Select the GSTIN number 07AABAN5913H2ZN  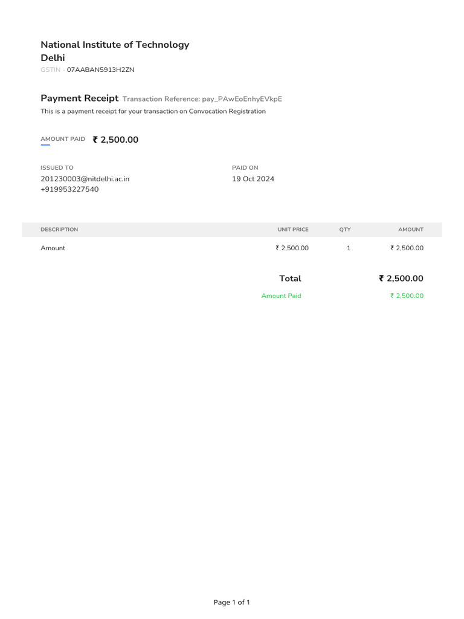(x=100, y=70)
